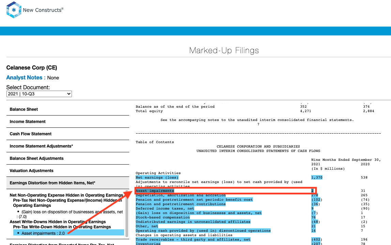
Task: Click 'Operating Activities' section label
Action: (158, 173)
